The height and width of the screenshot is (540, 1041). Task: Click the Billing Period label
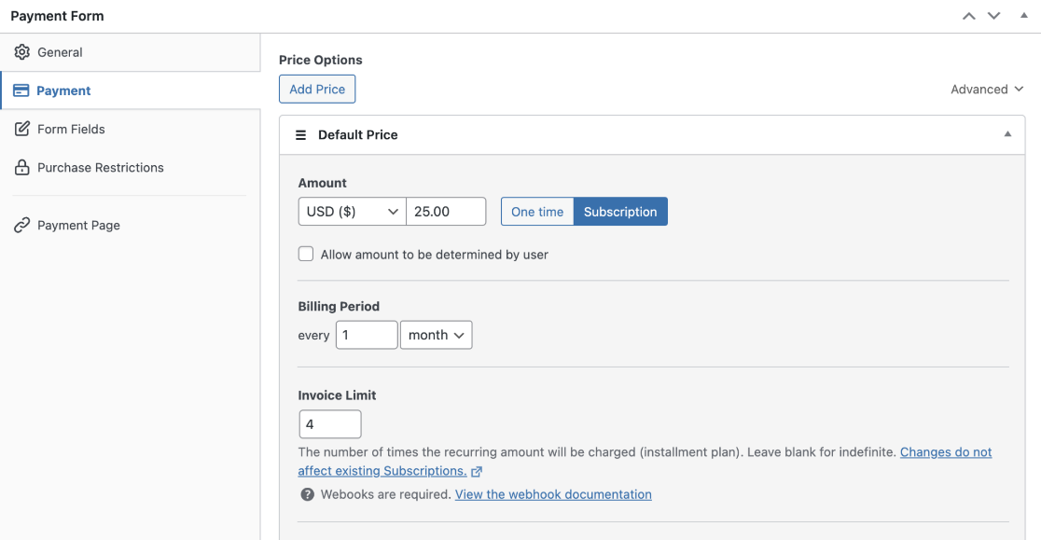(339, 306)
